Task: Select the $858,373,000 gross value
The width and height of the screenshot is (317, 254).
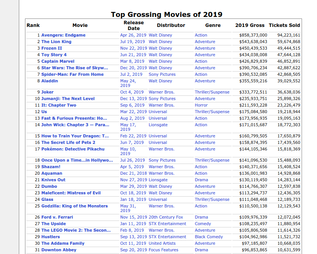Action: [x=253, y=35]
